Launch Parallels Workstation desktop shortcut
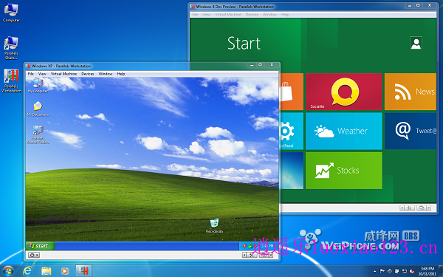Viewport: 443px width, 277px height. [11, 81]
